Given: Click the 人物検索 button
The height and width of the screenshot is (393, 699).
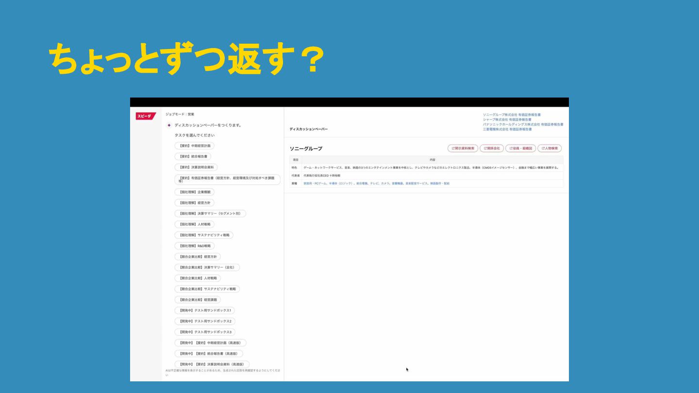Looking at the screenshot, I should (549, 148).
